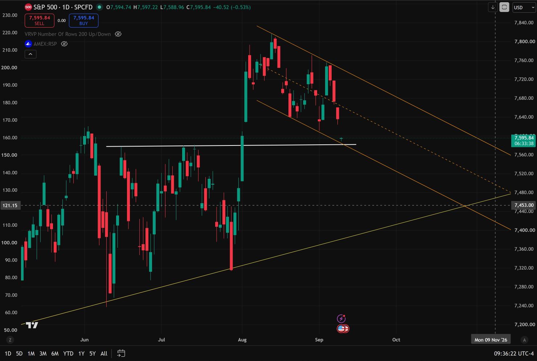
Task: Click the Oct label on time axis
Action: pyautogui.click(x=396, y=340)
